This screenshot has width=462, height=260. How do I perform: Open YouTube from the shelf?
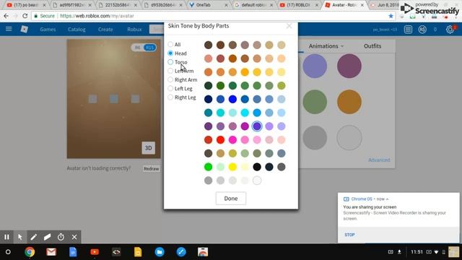95,252
